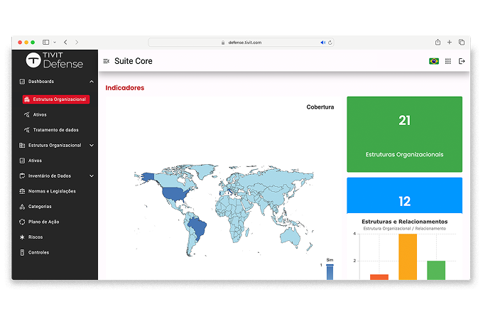Screen dimensions: 483x314
Task: Reload the page with the refresh icon
Action: tap(330, 43)
